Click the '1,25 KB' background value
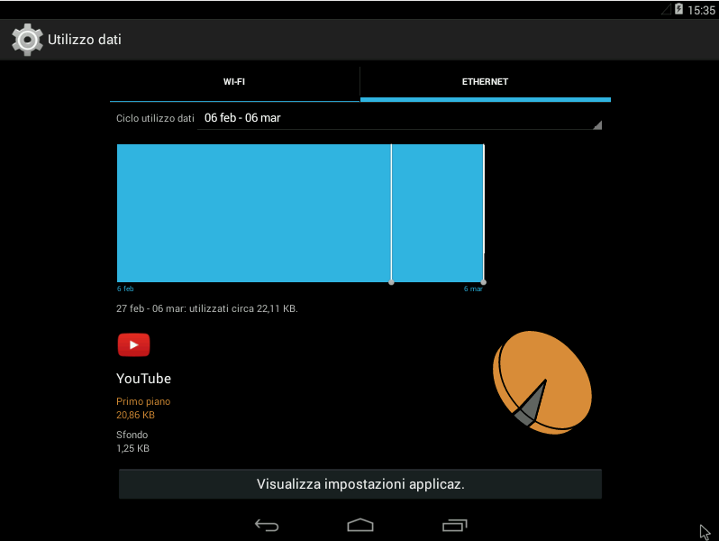 pos(132,448)
